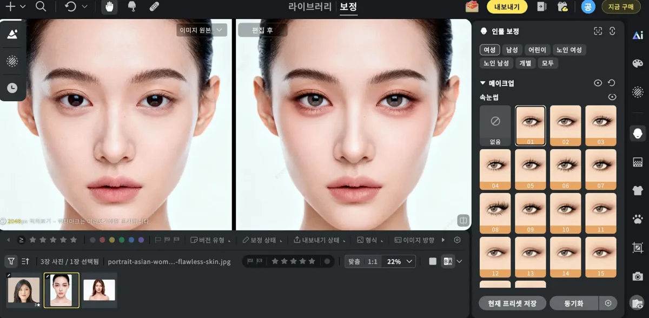Select the hand pan tool
The height and width of the screenshot is (318, 649).
click(110, 7)
